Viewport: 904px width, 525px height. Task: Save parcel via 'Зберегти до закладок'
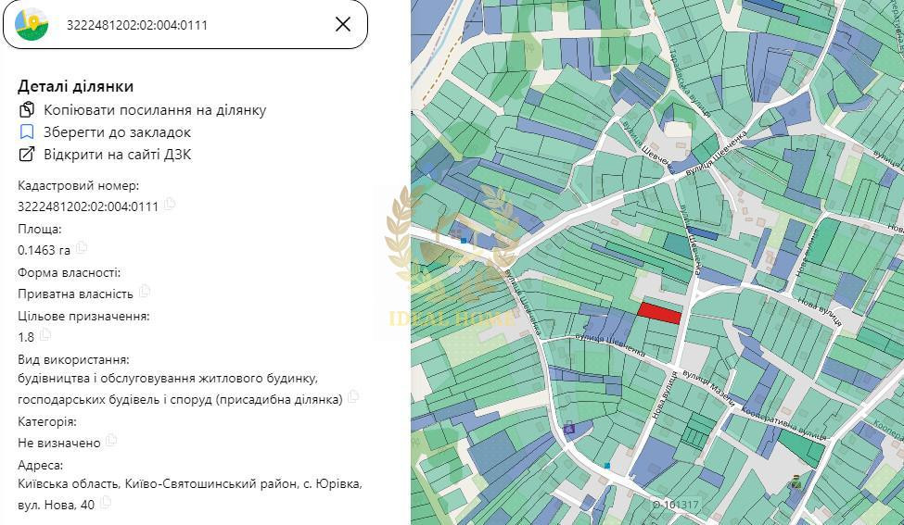[x=117, y=132]
